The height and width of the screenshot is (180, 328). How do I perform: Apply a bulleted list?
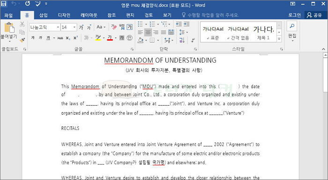tap(141, 24)
